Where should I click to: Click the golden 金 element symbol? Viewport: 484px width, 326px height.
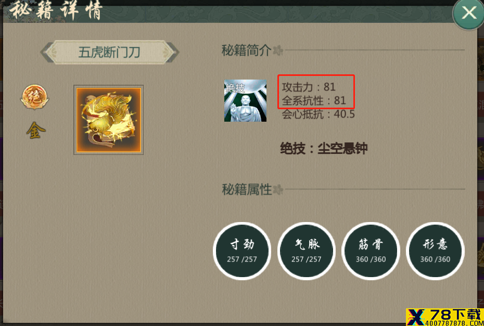(x=36, y=130)
